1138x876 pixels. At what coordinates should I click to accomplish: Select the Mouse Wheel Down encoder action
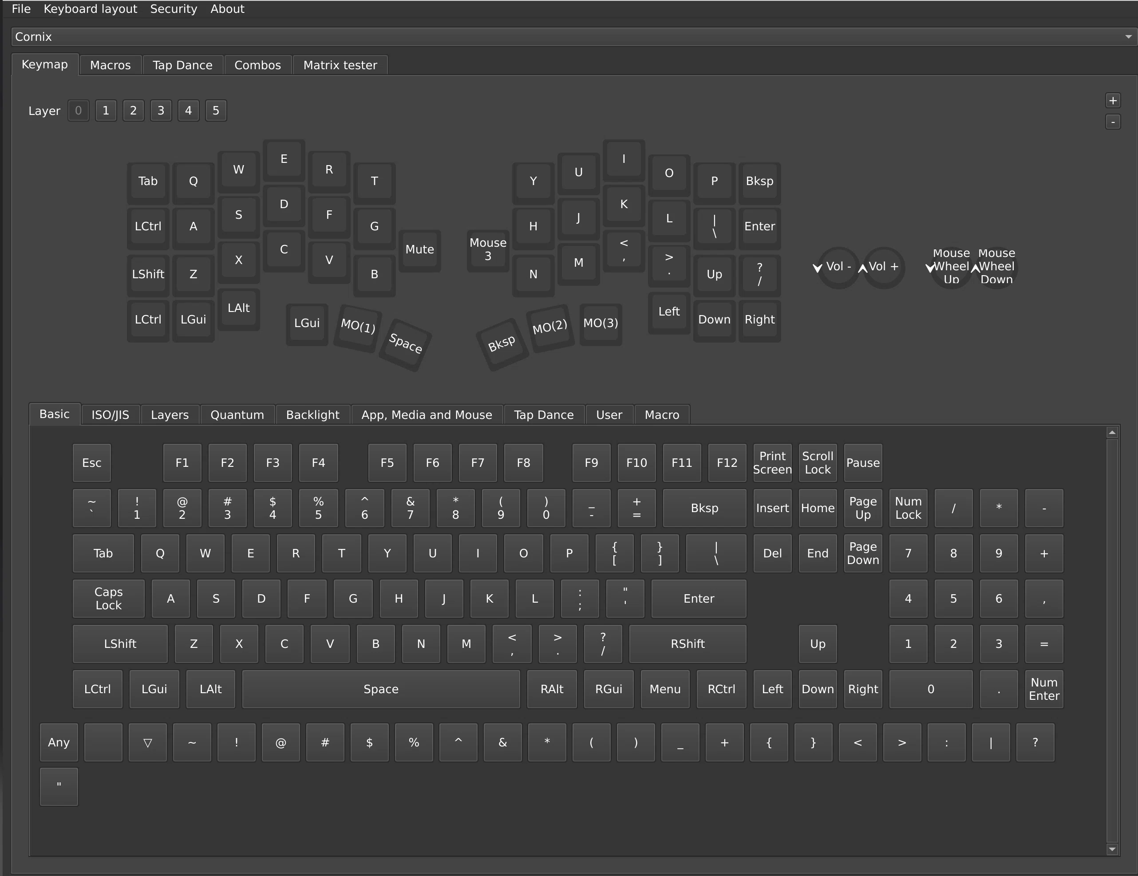(997, 267)
